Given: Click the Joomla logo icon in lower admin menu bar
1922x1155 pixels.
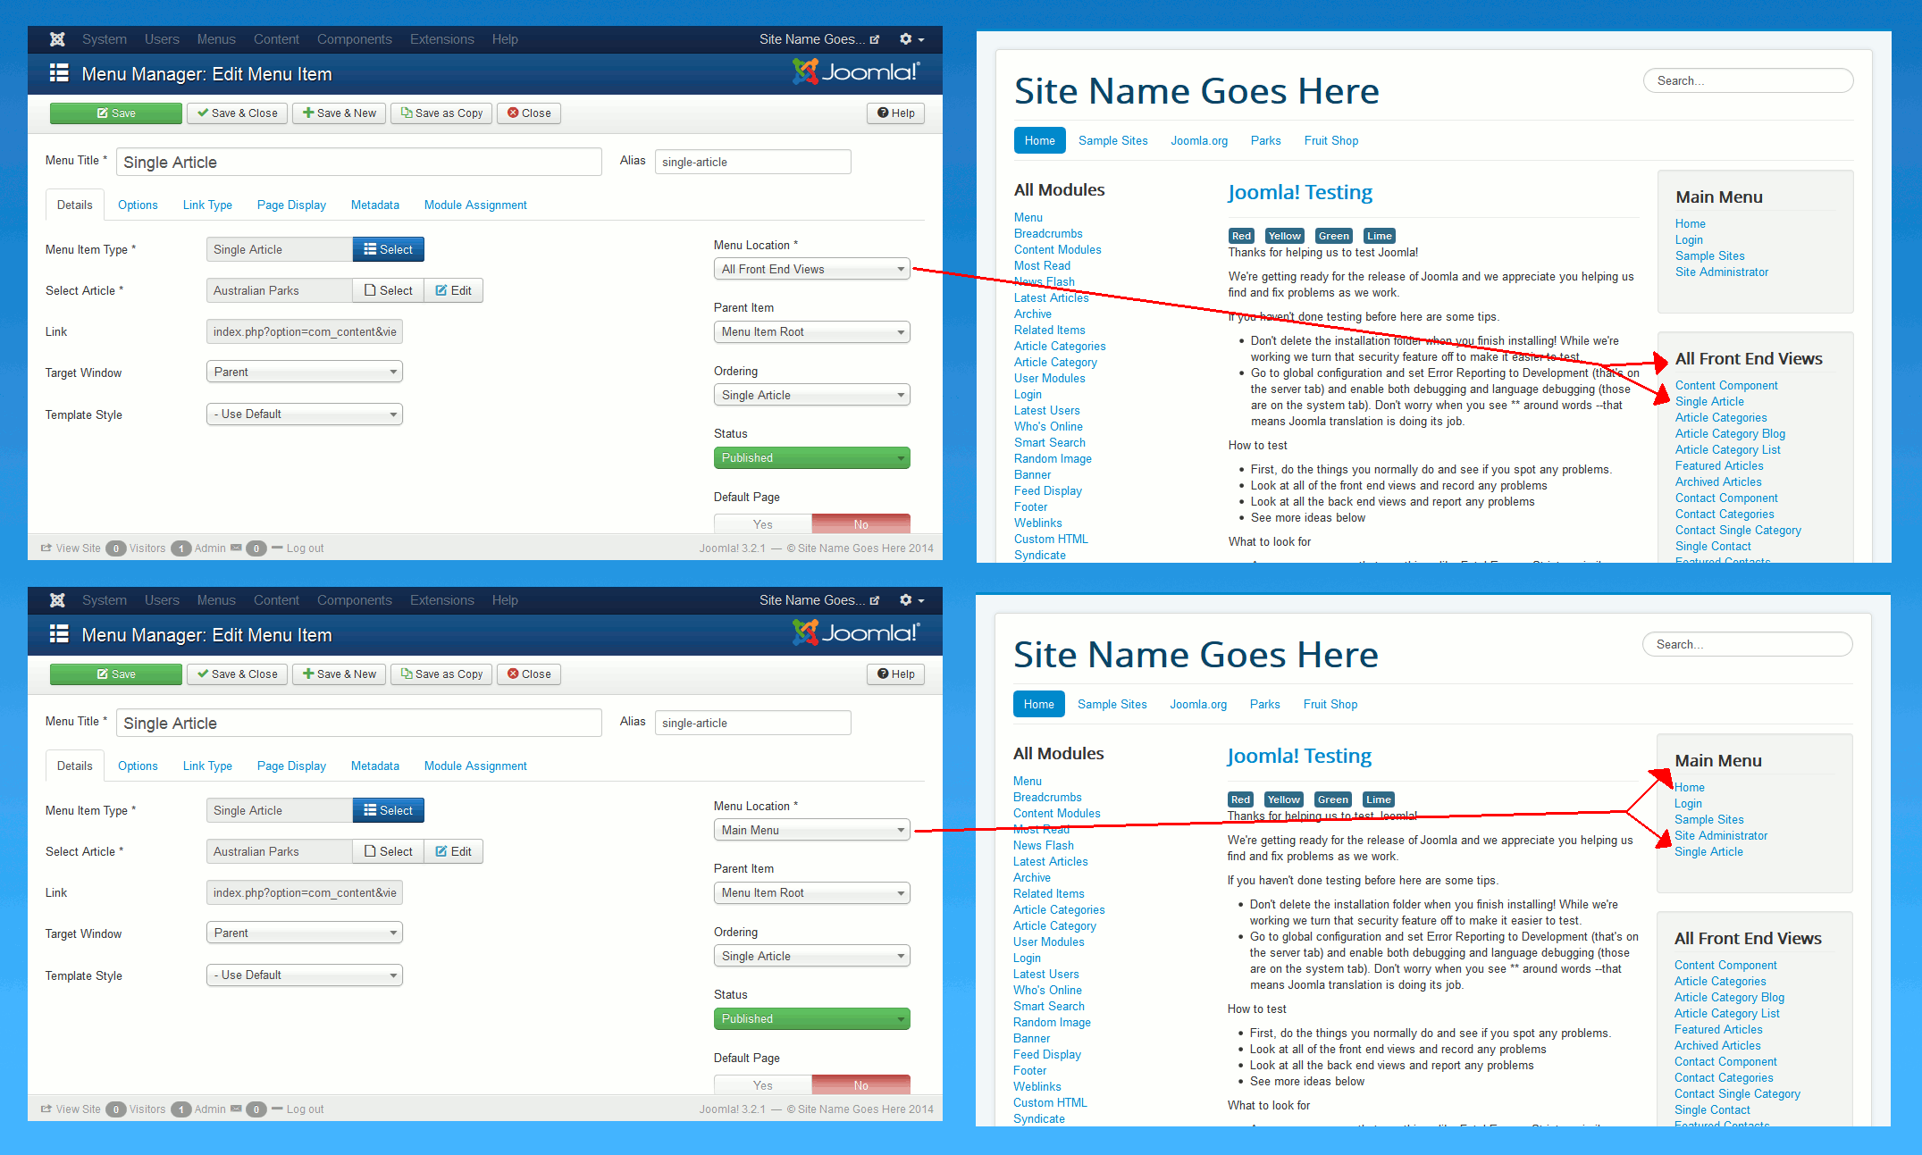Looking at the screenshot, I should click(57, 600).
